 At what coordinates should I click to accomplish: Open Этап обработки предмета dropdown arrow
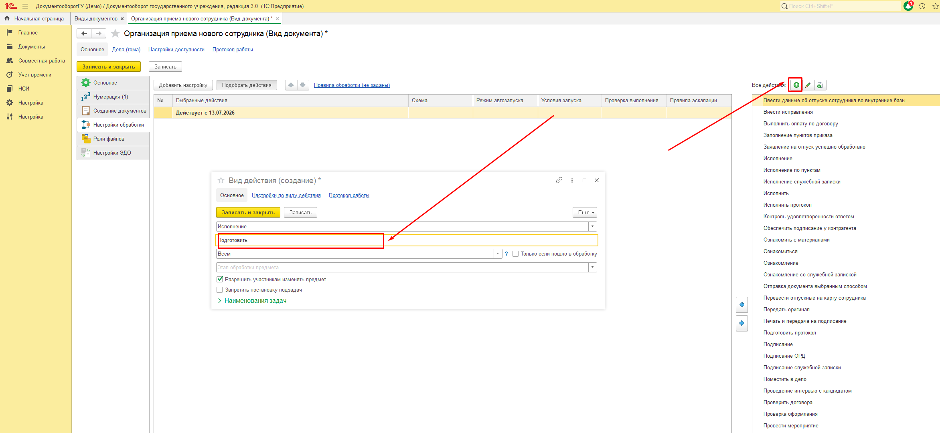coord(592,267)
